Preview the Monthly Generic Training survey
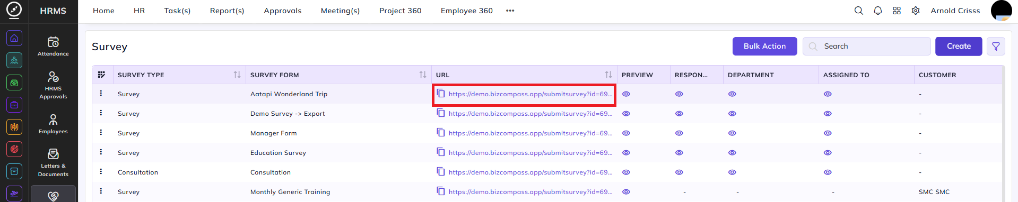This screenshot has height=202, width=1018. pos(626,192)
